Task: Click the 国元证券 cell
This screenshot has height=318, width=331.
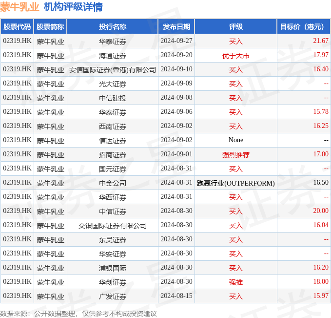Action: click(113, 169)
